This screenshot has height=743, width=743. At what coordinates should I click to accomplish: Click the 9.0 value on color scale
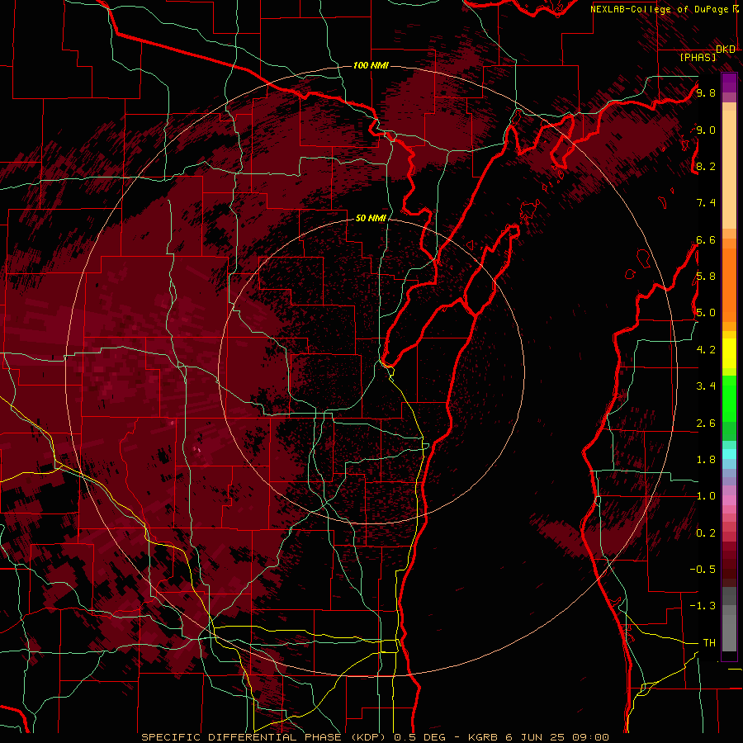(x=706, y=130)
